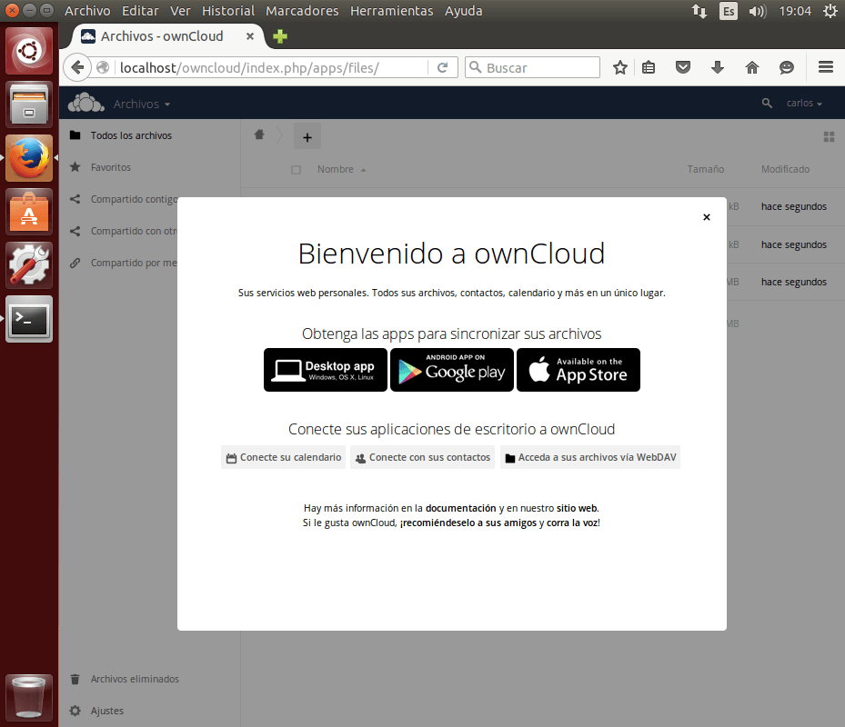This screenshot has height=727, width=845.
Task: Expand the Archivos app dropdown in ownCloud header
Action: tap(142, 104)
